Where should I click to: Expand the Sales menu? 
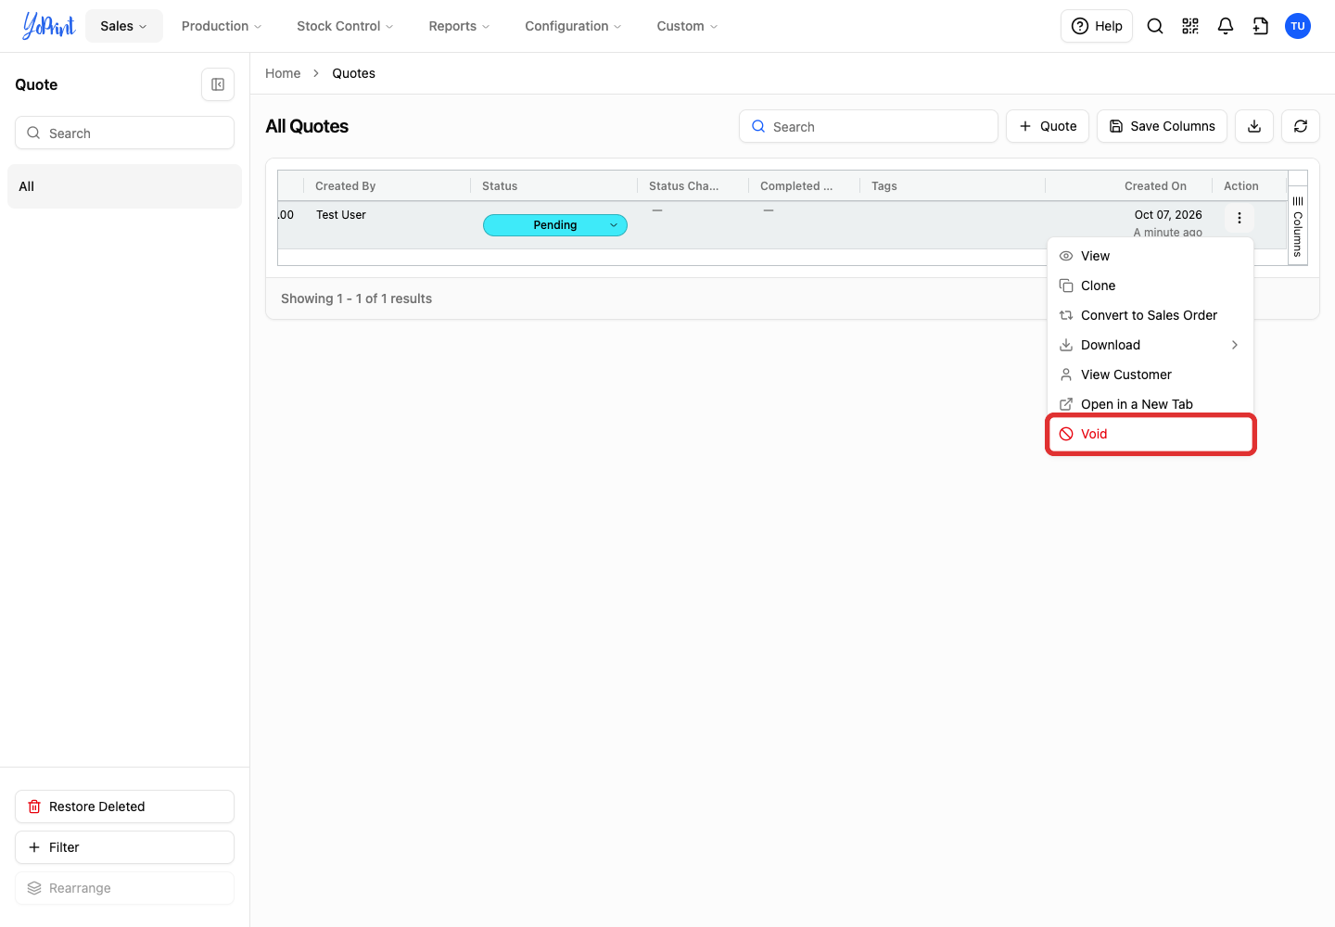124,26
